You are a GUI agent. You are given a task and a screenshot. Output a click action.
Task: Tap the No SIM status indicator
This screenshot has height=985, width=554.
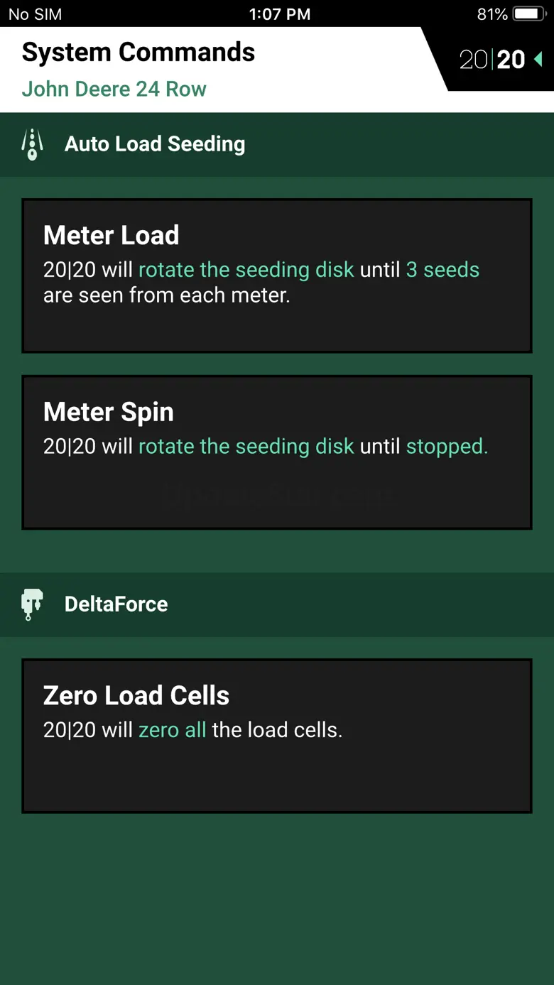[x=35, y=14]
